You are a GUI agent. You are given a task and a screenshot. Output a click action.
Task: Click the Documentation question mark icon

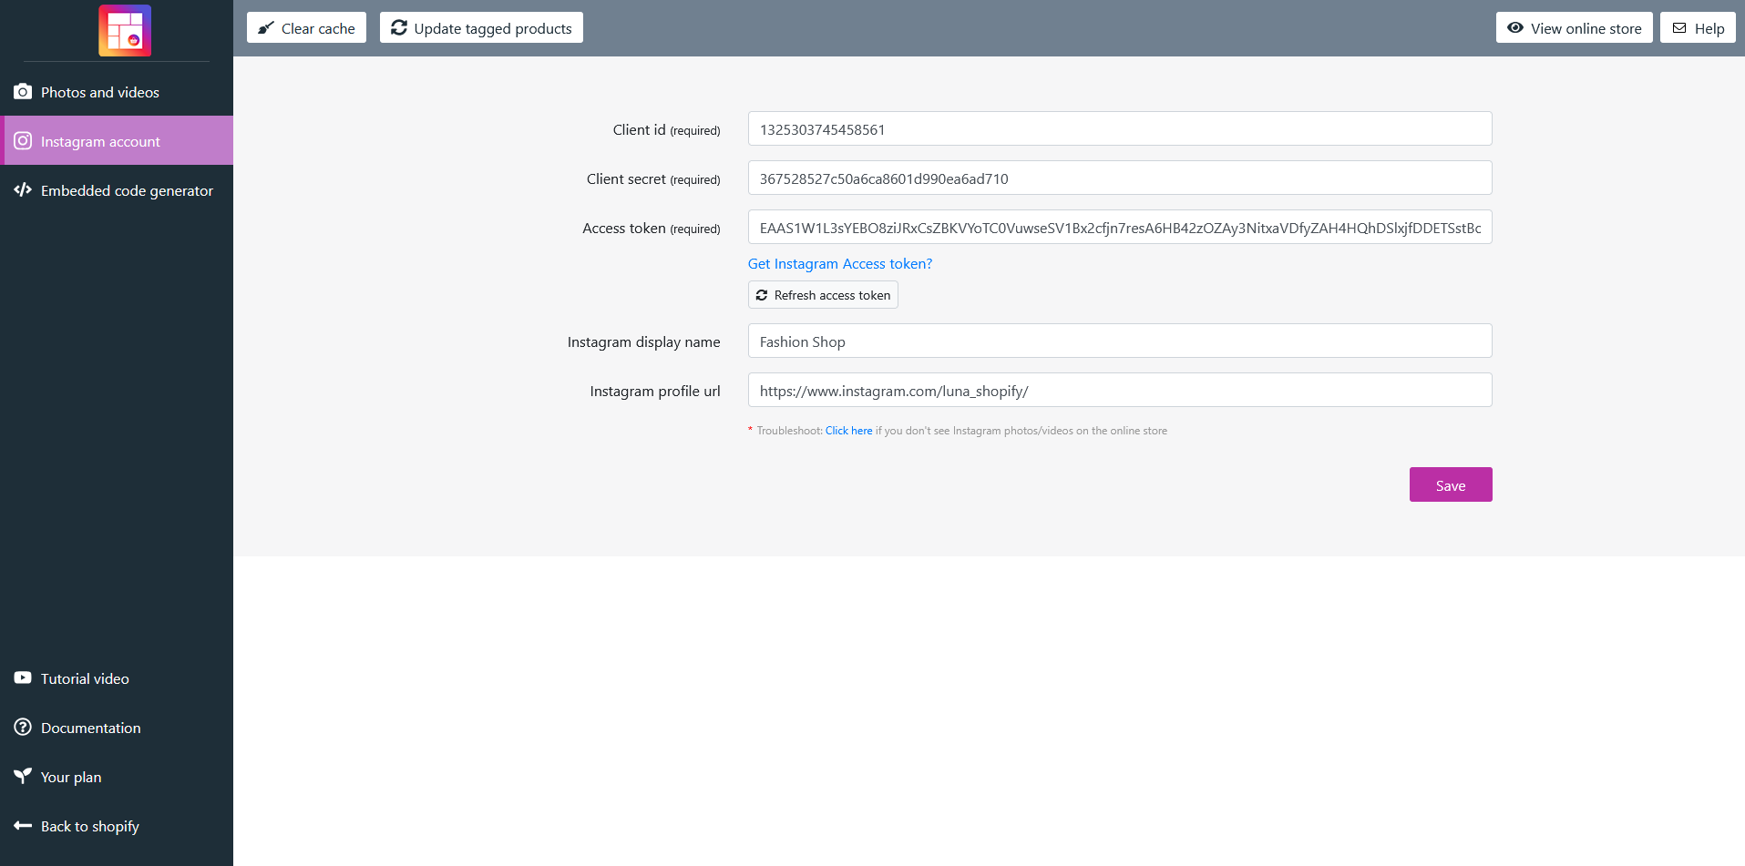[x=23, y=728]
